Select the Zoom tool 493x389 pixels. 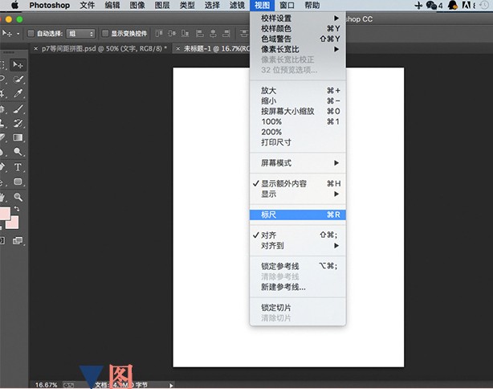click(x=18, y=197)
